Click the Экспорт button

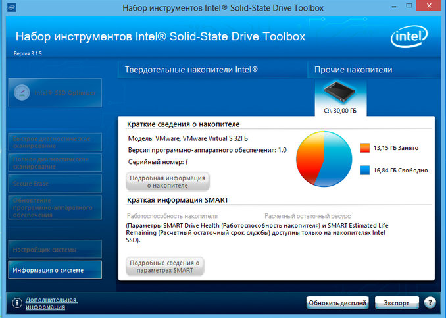pos(397,303)
